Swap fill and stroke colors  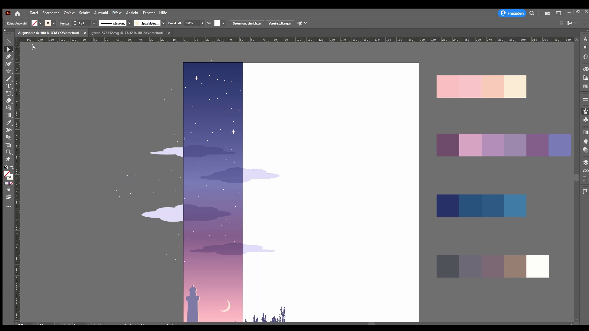coord(12,167)
